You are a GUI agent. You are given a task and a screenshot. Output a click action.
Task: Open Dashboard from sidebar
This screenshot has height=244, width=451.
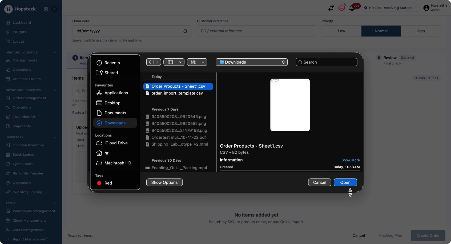click(x=22, y=23)
